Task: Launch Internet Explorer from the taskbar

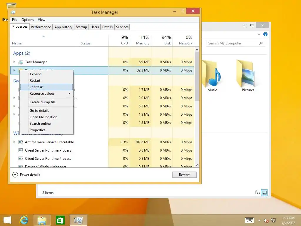Action: (x=24, y=220)
